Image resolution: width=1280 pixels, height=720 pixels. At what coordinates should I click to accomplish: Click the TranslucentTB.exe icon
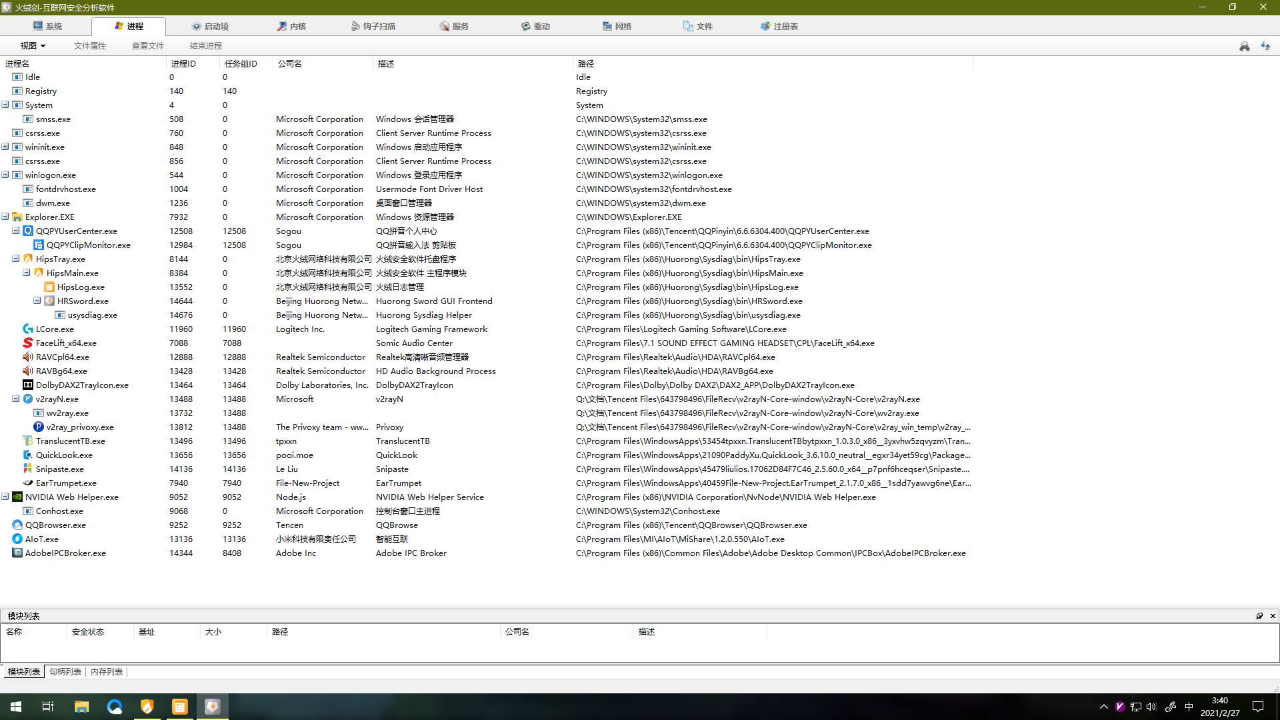(x=28, y=441)
